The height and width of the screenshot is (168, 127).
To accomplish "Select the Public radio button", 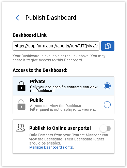I will [107, 105].
